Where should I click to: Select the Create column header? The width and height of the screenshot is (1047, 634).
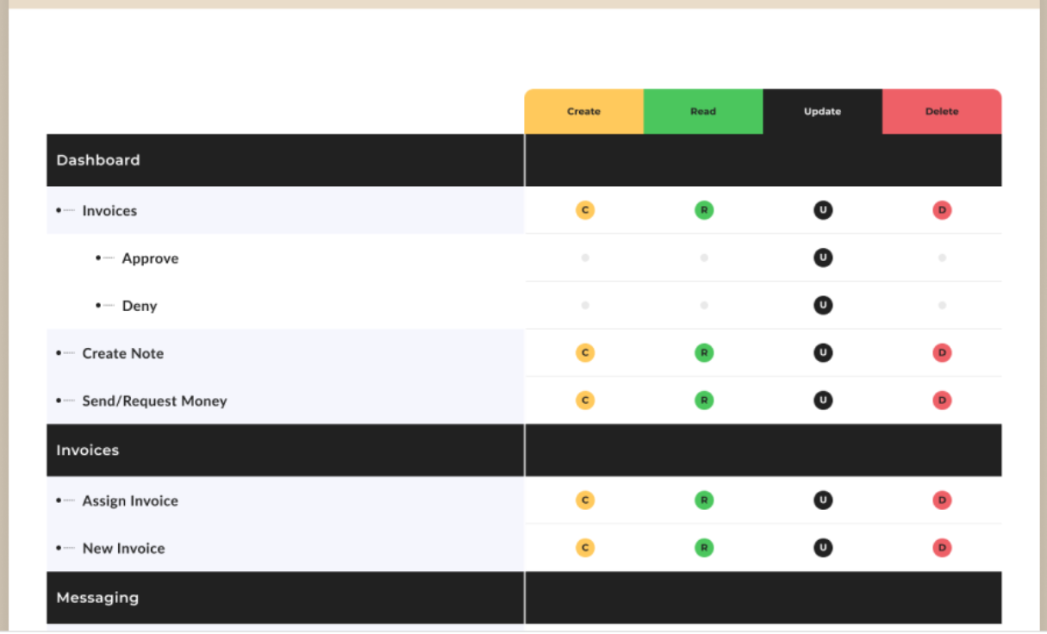584,112
